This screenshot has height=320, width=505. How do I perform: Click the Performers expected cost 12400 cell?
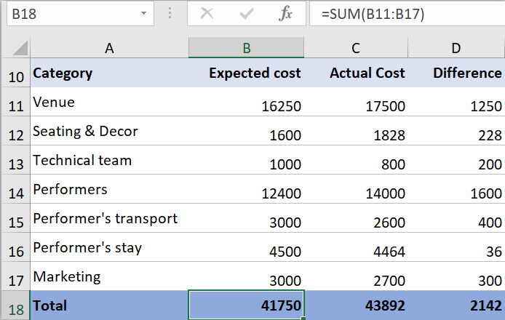(x=247, y=190)
